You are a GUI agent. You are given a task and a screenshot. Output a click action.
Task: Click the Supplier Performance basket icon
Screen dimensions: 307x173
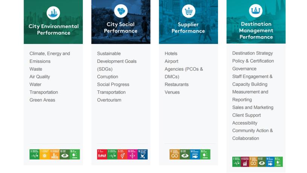(x=188, y=11)
